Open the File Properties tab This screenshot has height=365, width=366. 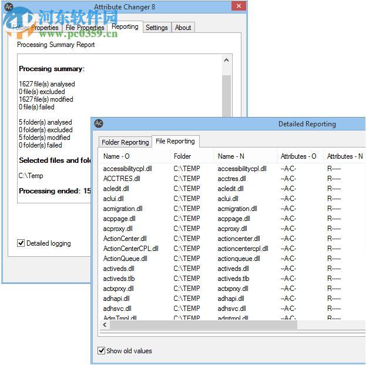85,28
